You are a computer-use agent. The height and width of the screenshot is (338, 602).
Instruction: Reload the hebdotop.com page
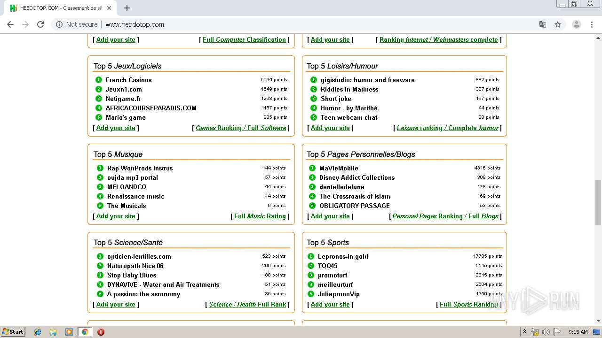click(40, 24)
